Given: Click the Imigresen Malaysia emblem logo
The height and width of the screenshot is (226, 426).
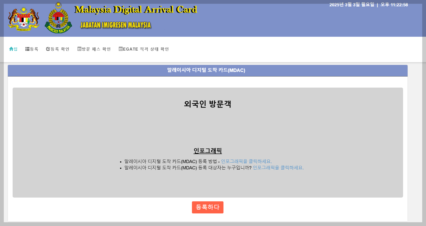Looking at the screenshot, I should [x=58, y=18].
